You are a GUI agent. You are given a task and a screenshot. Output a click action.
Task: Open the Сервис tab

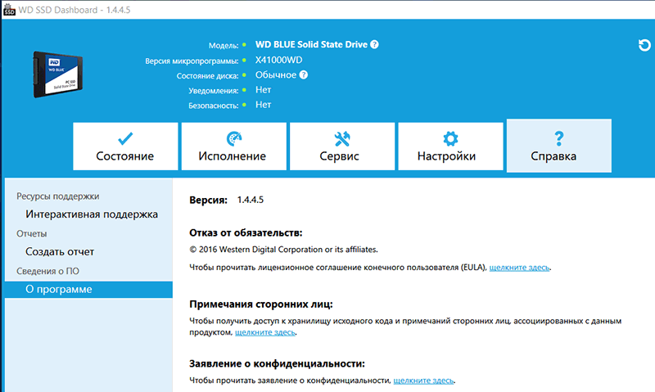342,146
